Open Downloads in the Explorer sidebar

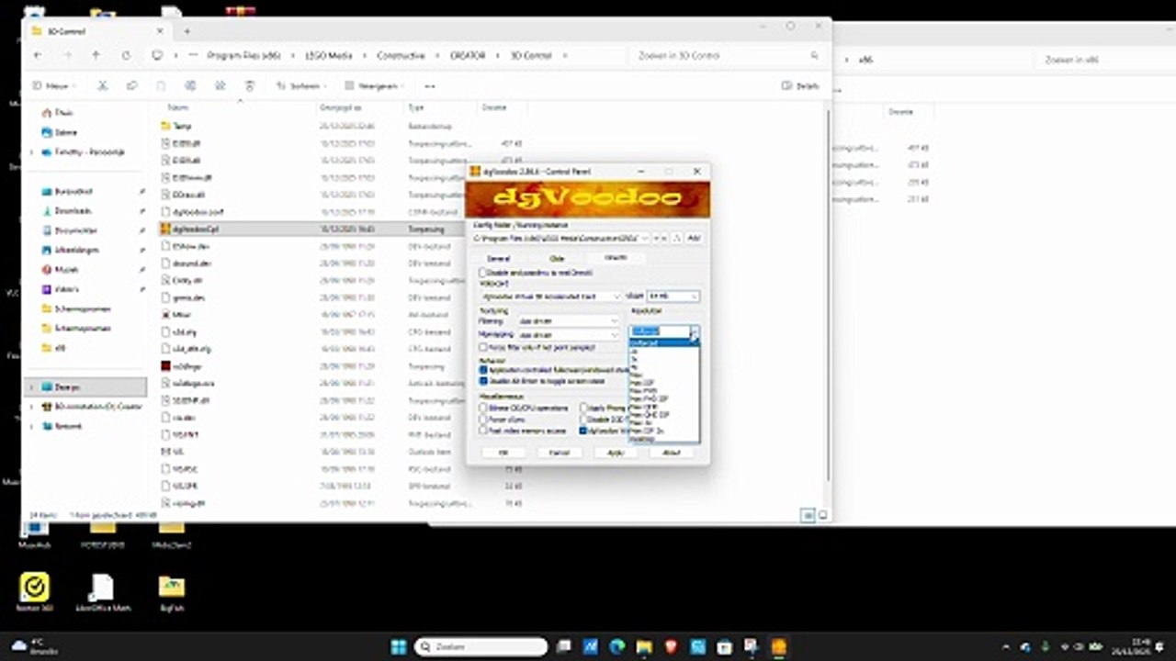tap(73, 211)
